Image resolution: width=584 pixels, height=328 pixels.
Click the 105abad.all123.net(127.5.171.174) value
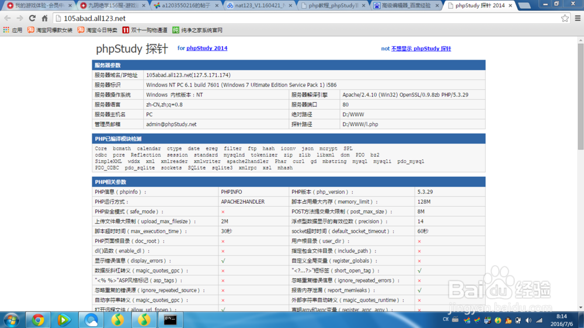(188, 75)
